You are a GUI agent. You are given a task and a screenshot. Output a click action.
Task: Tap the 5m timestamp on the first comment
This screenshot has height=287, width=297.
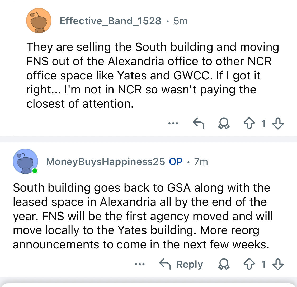point(181,21)
